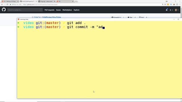Image resolution: width=182 pixels, height=102 pixels.
Task: Open GitHub notifications bell
Action: pos(167,10)
